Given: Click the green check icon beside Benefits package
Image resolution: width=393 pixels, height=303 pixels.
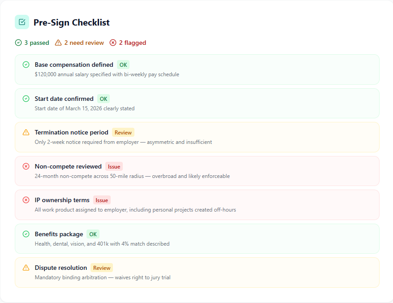Looking at the screenshot, I should click(x=26, y=234).
